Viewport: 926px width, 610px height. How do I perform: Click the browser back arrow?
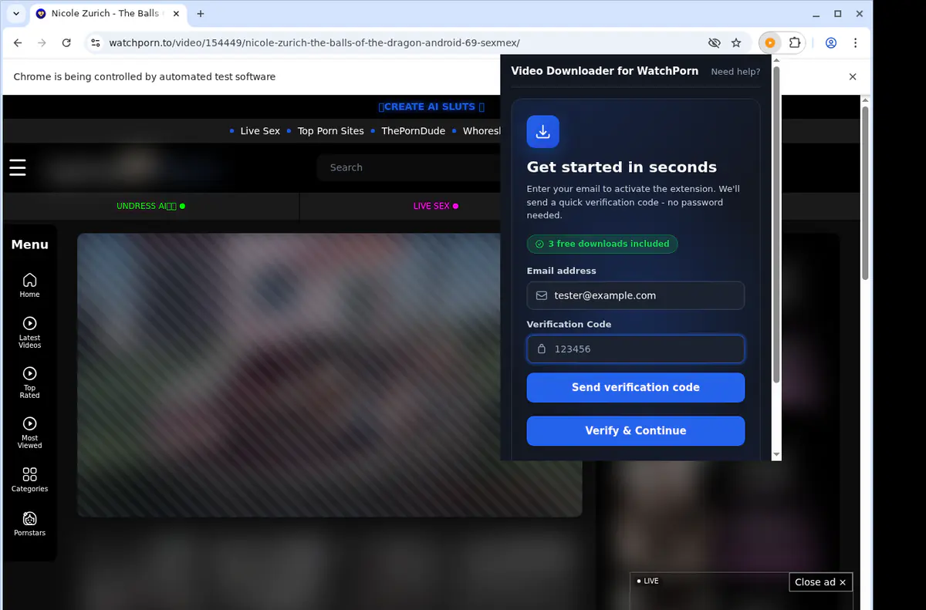pos(18,43)
